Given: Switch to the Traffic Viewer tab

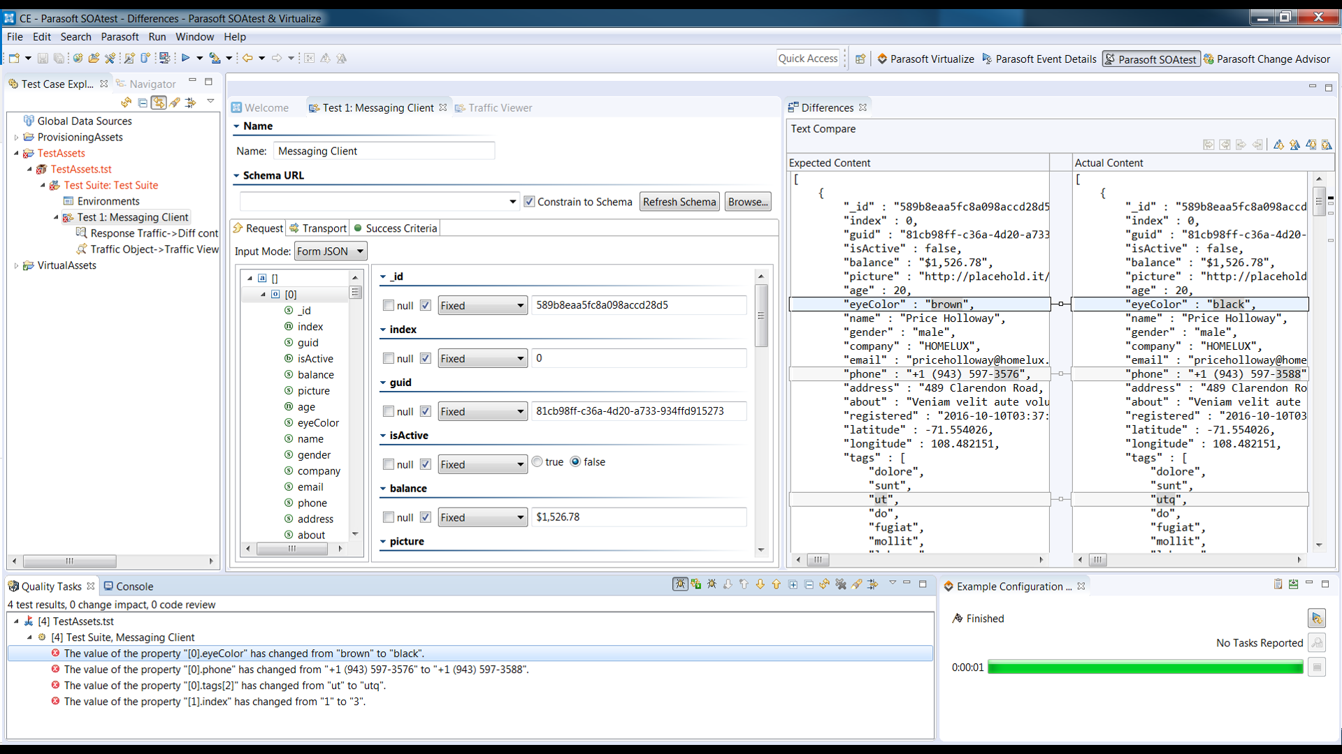Looking at the screenshot, I should click(x=500, y=108).
